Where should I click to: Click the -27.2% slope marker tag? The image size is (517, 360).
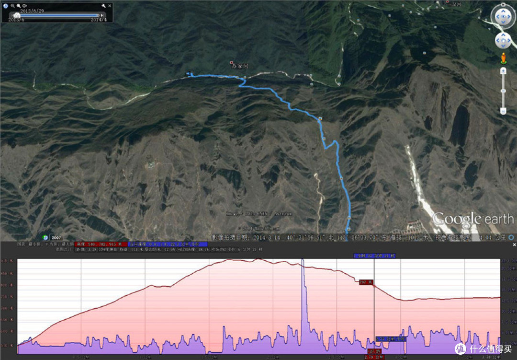point(374,351)
